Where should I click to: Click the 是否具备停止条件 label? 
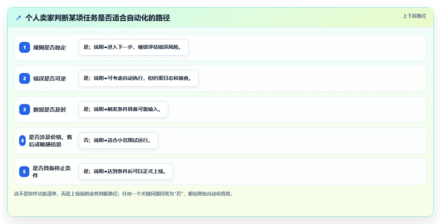[52, 172]
